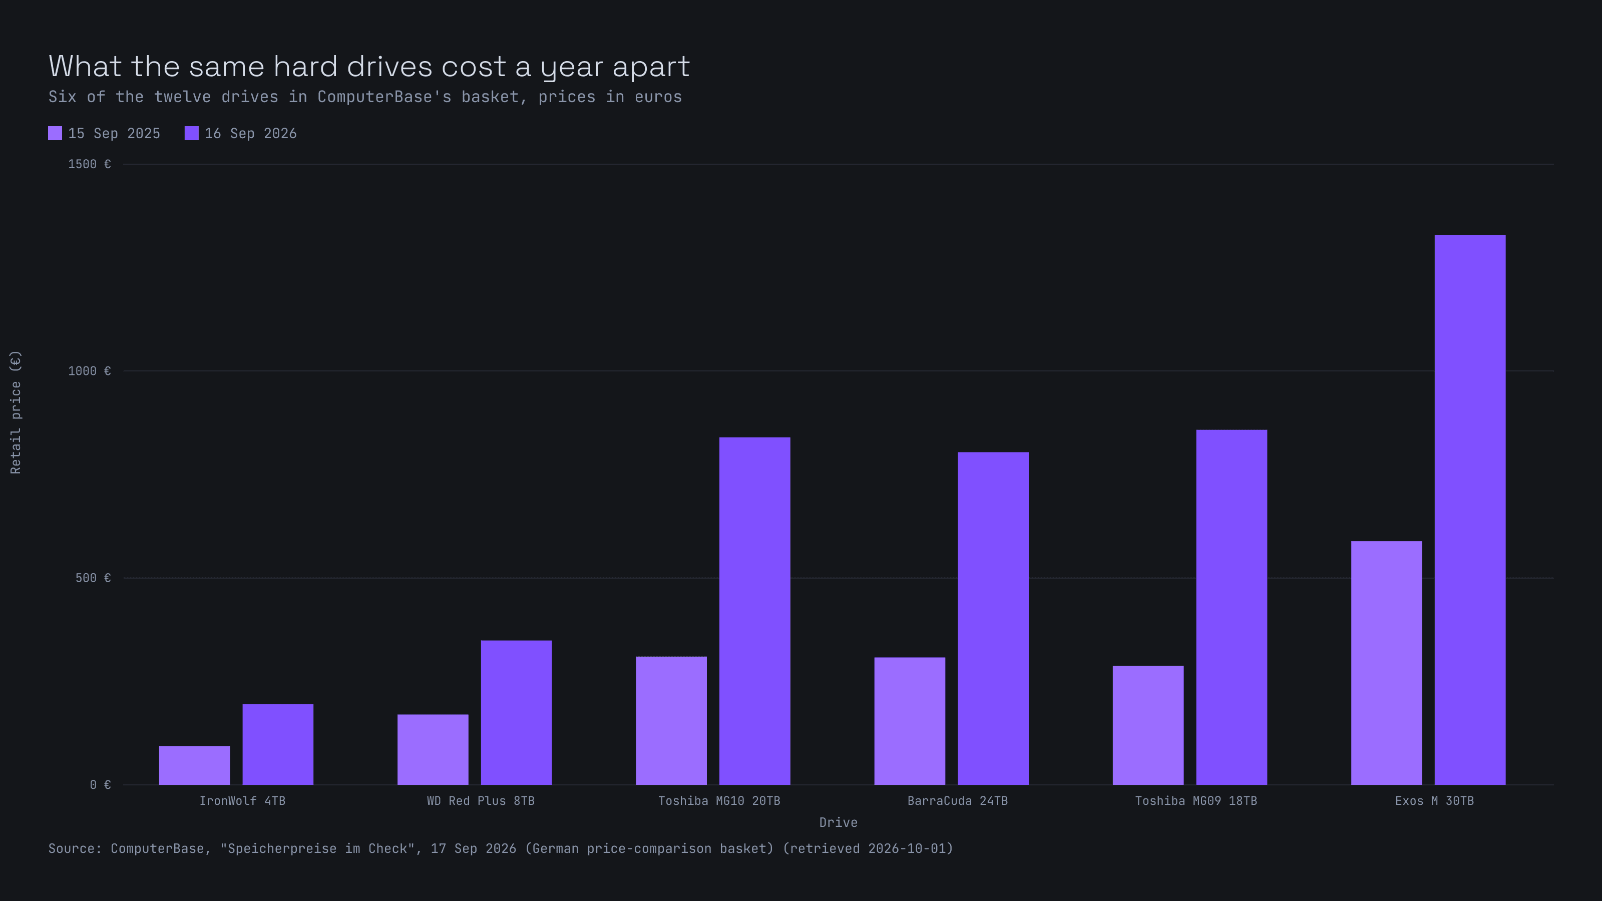Click the '1500 €' y-axis tick label

click(x=90, y=164)
